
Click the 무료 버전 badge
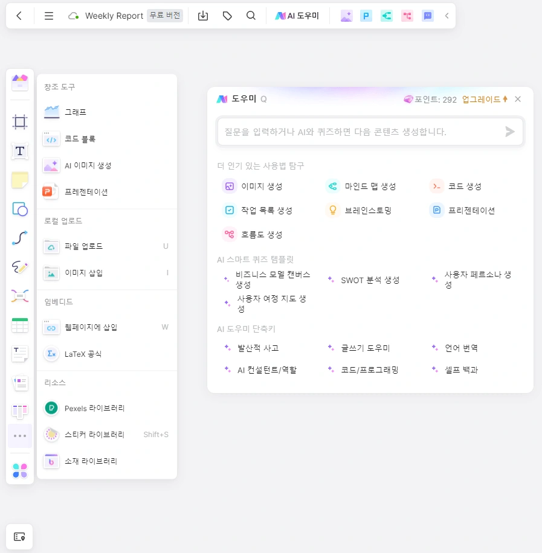pos(165,16)
